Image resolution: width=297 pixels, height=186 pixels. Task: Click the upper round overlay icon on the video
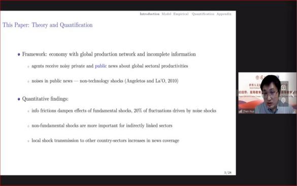click(x=283, y=87)
